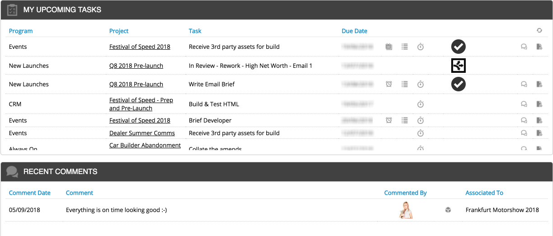Viewport: 553px width, 236px height.
Task: Open comments for Dealer Summer Comms task
Action: coord(524,133)
